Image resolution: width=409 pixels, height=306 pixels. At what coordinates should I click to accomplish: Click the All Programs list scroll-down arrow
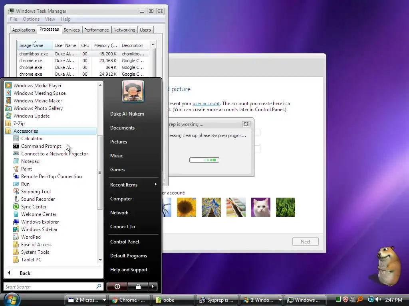point(100,260)
